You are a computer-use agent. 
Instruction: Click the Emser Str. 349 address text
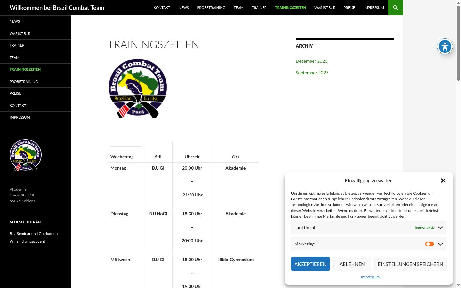pos(22,195)
